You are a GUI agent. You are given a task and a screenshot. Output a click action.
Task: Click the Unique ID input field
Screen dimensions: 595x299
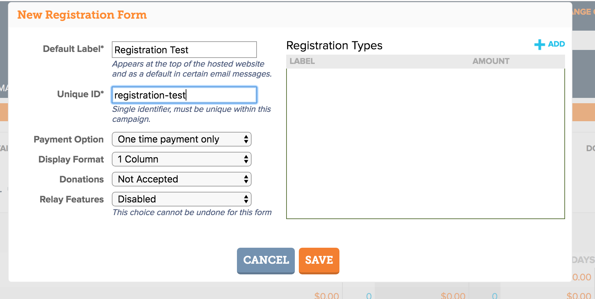tap(184, 95)
